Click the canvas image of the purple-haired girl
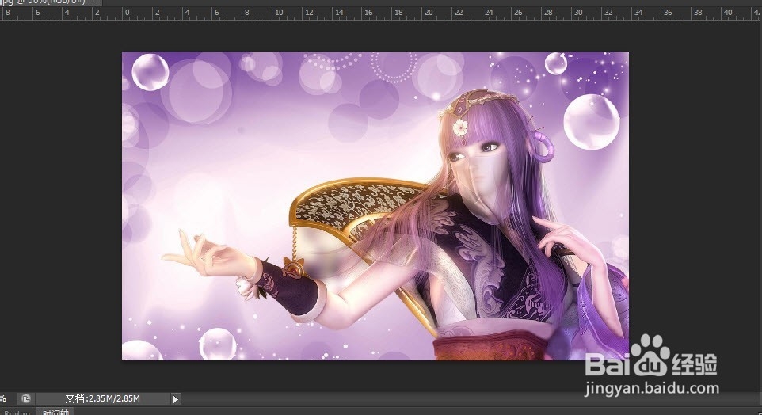Viewport: 762px width, 415px height. (x=375, y=206)
